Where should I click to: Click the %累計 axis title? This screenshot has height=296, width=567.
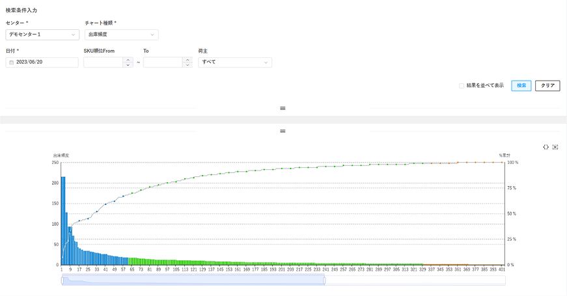coord(505,155)
